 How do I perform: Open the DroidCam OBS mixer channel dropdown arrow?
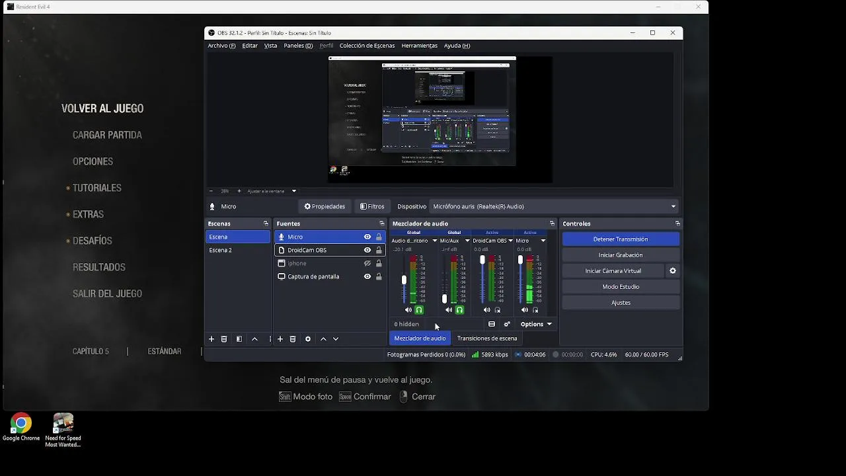[x=510, y=241]
